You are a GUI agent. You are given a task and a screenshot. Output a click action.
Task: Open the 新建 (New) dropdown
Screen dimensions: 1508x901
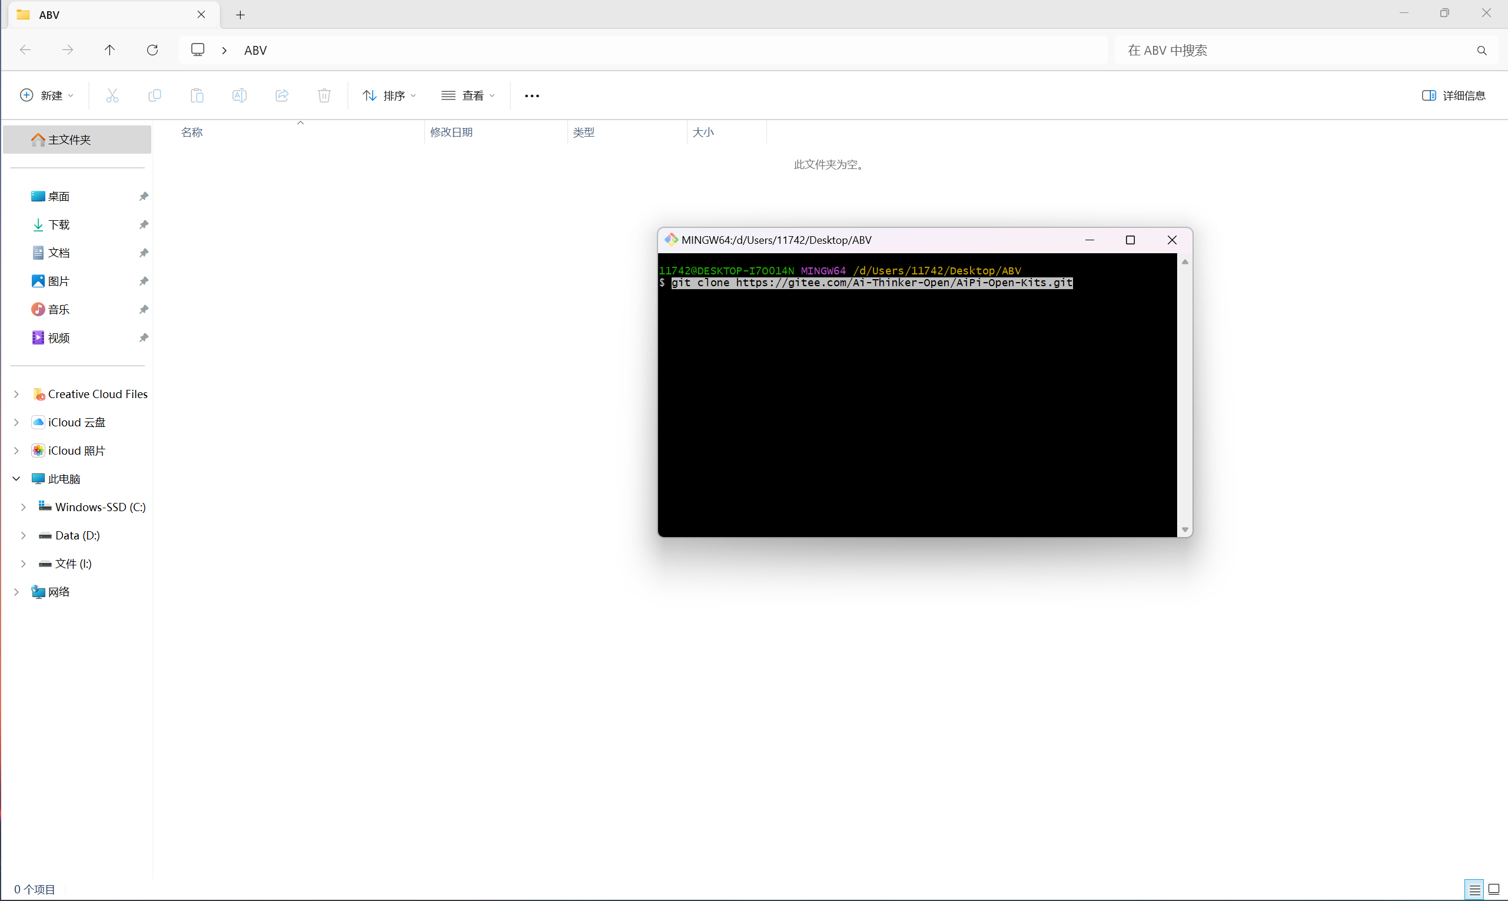tap(46, 95)
